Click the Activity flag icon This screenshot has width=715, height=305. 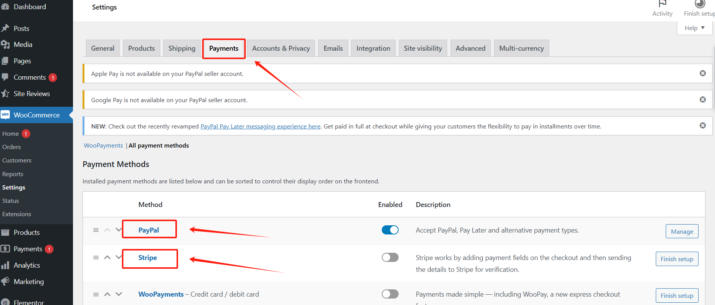(x=662, y=4)
